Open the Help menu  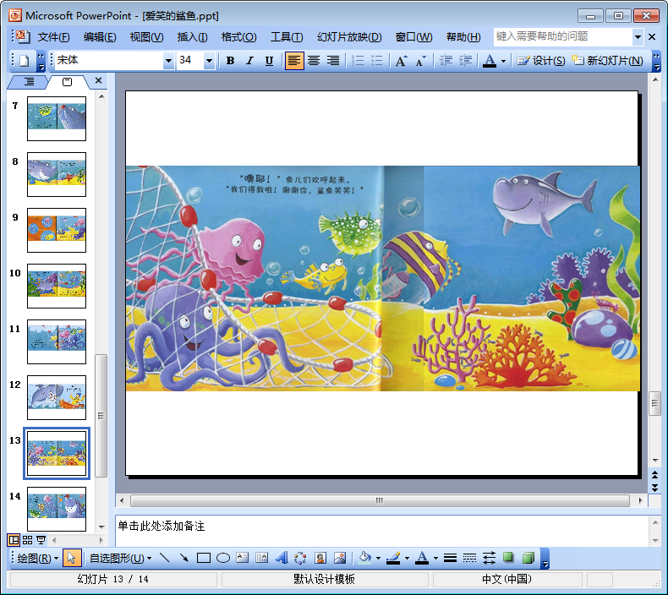[x=463, y=37]
